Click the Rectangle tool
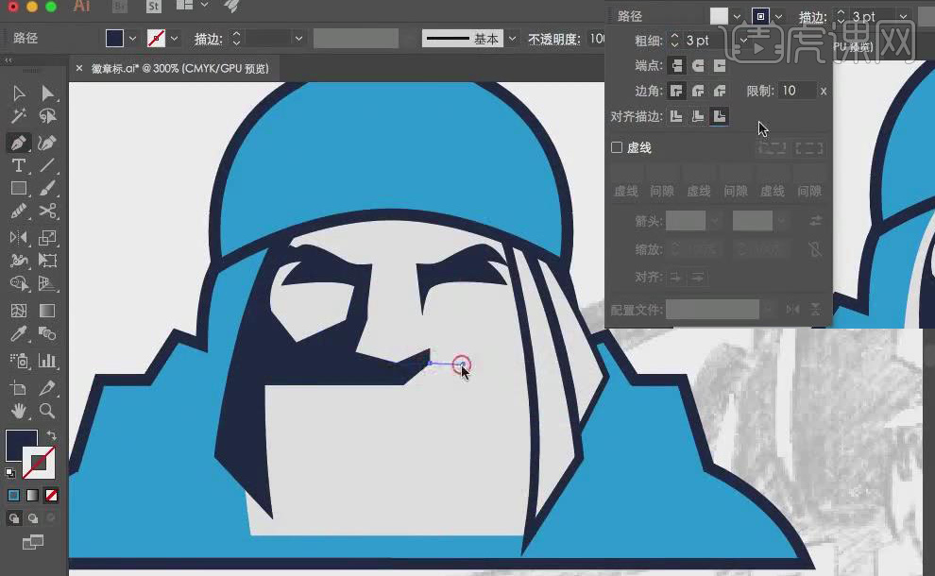This screenshot has width=935, height=576. click(x=18, y=188)
